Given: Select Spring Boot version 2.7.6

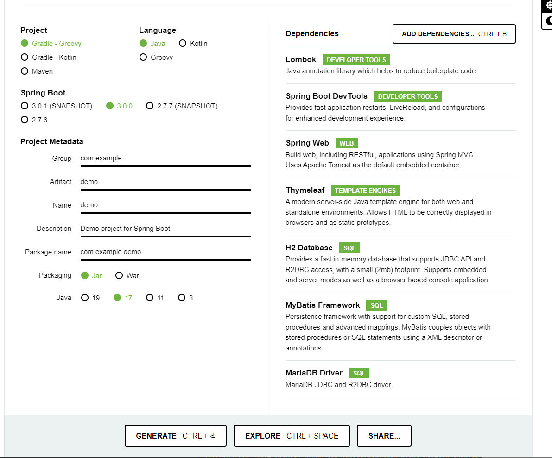Looking at the screenshot, I should (34, 120).
